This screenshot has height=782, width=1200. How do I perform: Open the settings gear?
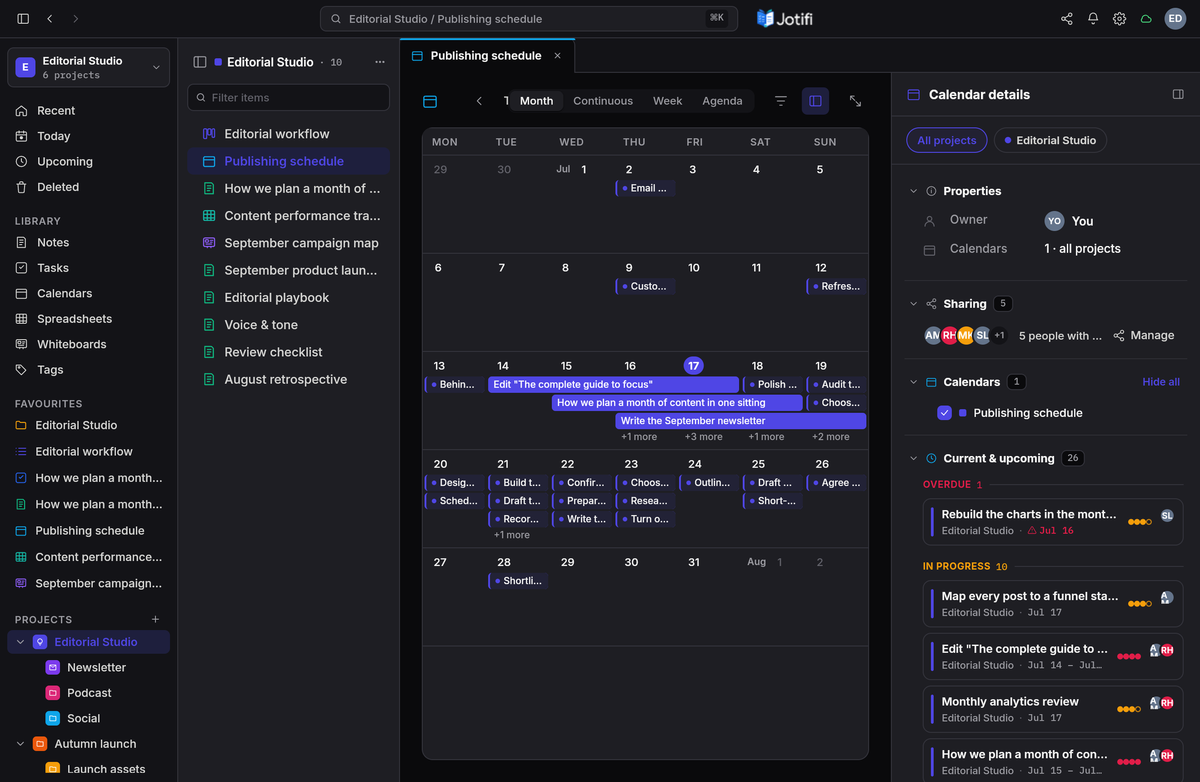coord(1119,18)
